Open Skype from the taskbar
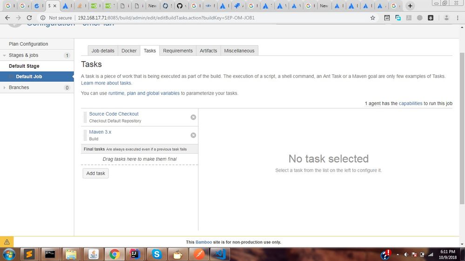The image size is (465, 261). [156, 254]
